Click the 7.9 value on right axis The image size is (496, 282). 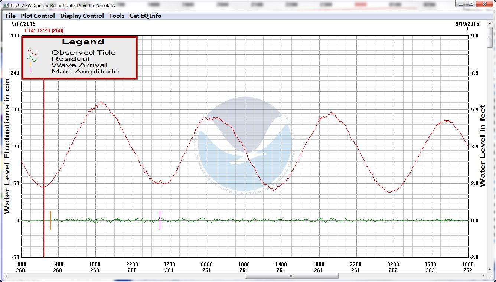pos(475,73)
